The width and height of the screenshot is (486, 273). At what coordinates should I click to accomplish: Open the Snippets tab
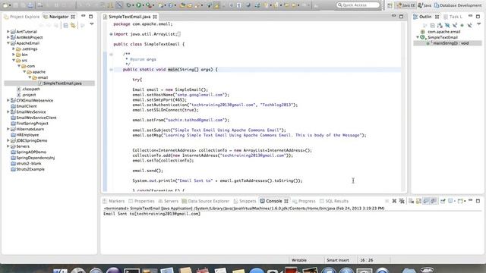pyautogui.click(x=245, y=201)
